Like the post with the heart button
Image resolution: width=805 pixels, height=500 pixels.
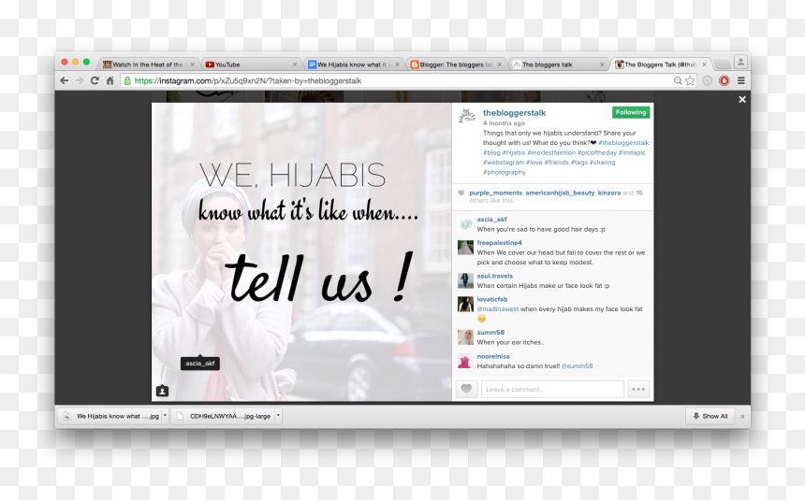[466, 389]
